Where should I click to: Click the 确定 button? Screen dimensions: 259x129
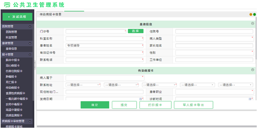pyautogui.click(x=95, y=105)
